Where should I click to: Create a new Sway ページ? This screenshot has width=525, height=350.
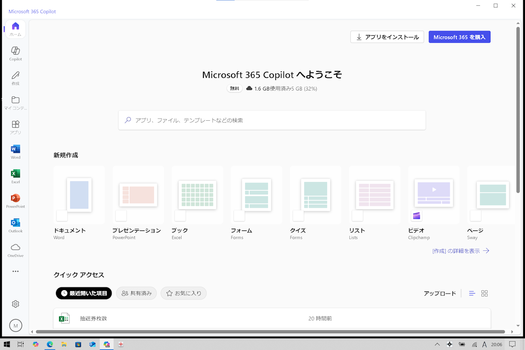point(491,203)
